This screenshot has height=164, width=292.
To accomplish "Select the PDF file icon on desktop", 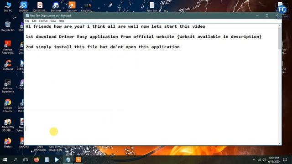I will pos(40,7).
